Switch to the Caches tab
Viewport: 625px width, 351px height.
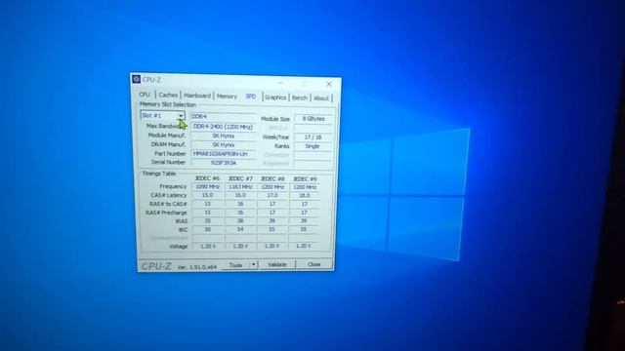(x=168, y=96)
